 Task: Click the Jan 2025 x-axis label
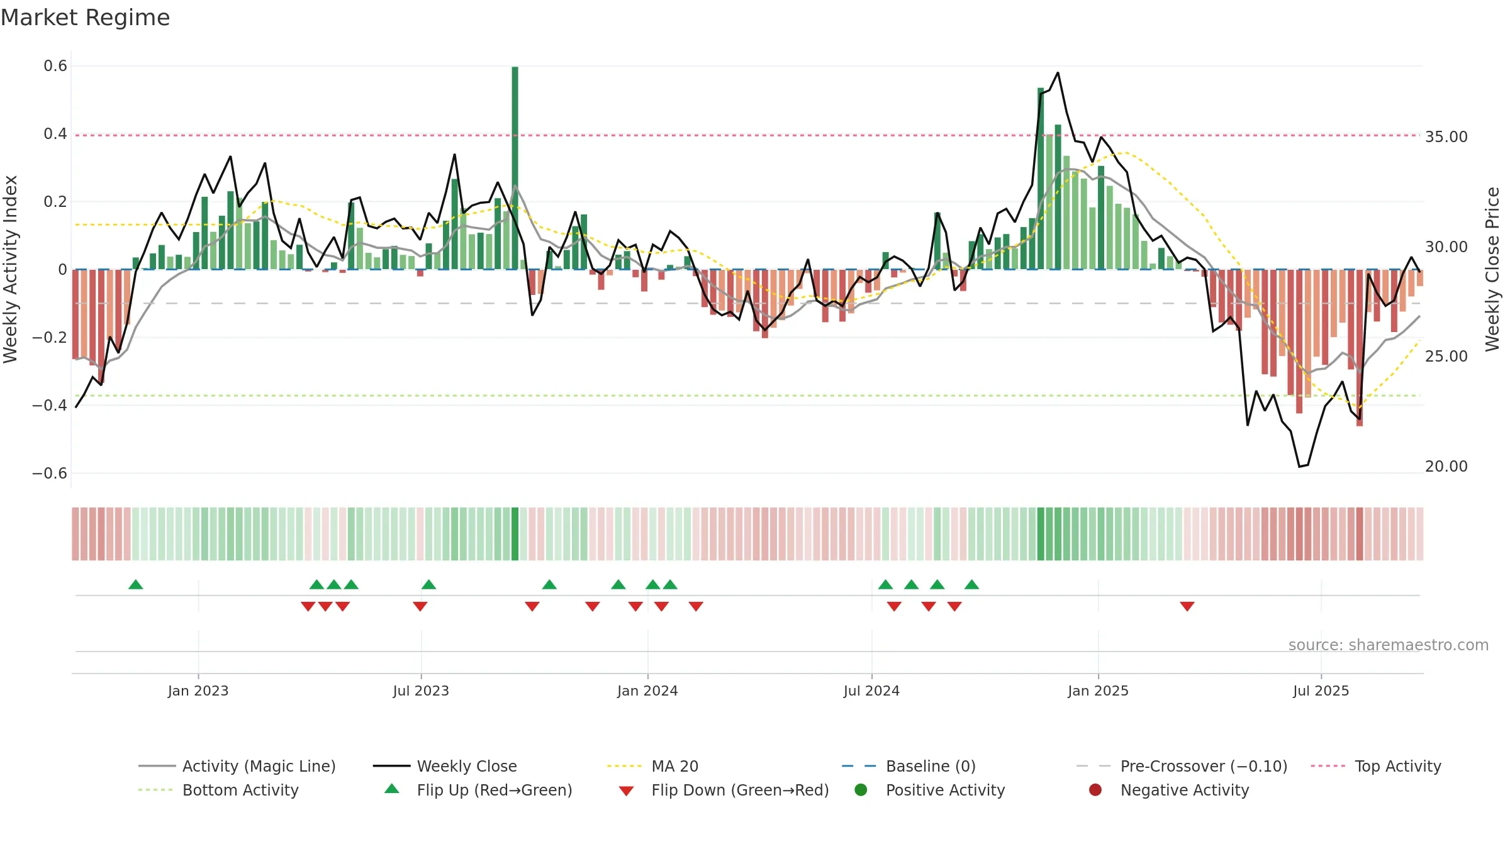pyautogui.click(x=1098, y=691)
